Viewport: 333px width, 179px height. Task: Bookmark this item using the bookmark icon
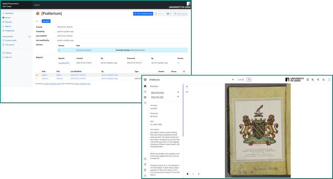[x=307, y=80]
